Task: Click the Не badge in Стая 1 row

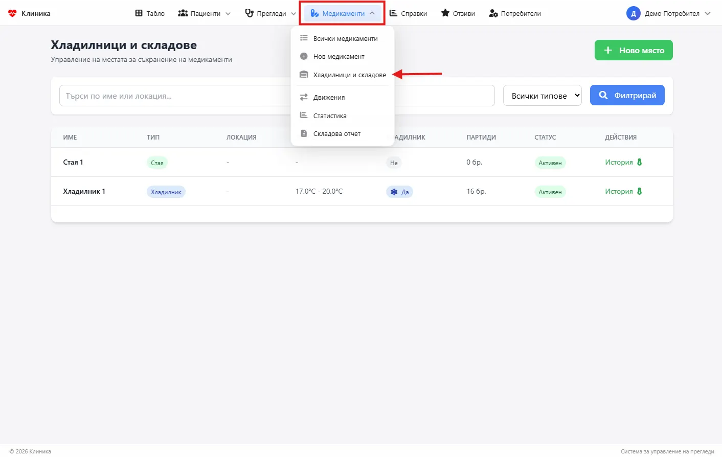Action: (x=394, y=163)
